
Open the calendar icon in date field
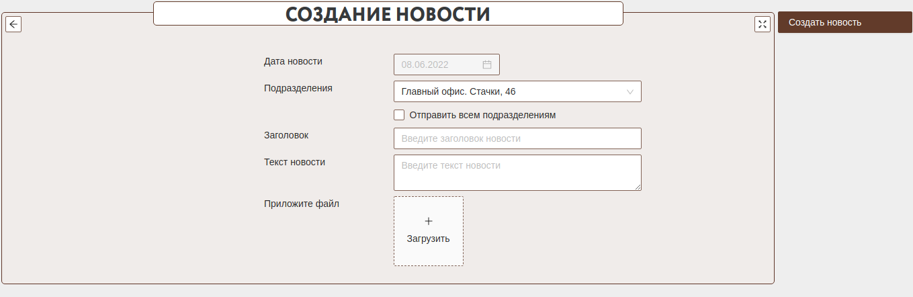pos(487,65)
